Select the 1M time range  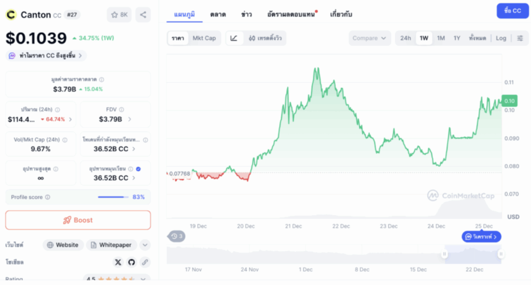pos(441,38)
